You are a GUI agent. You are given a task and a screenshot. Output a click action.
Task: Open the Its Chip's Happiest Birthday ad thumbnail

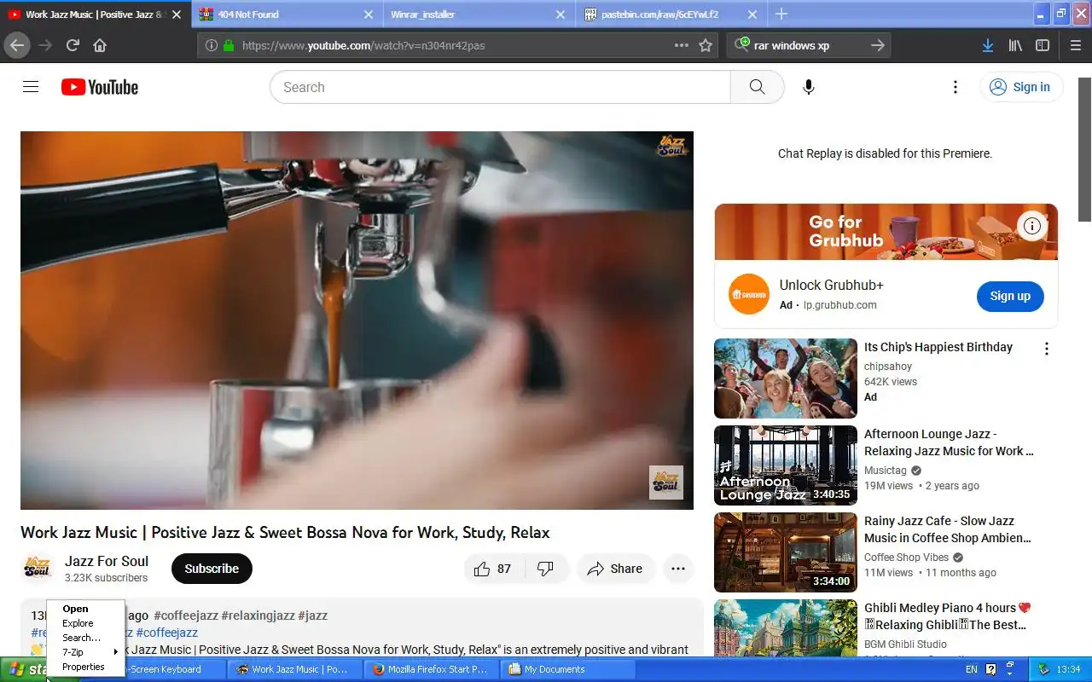785,379
